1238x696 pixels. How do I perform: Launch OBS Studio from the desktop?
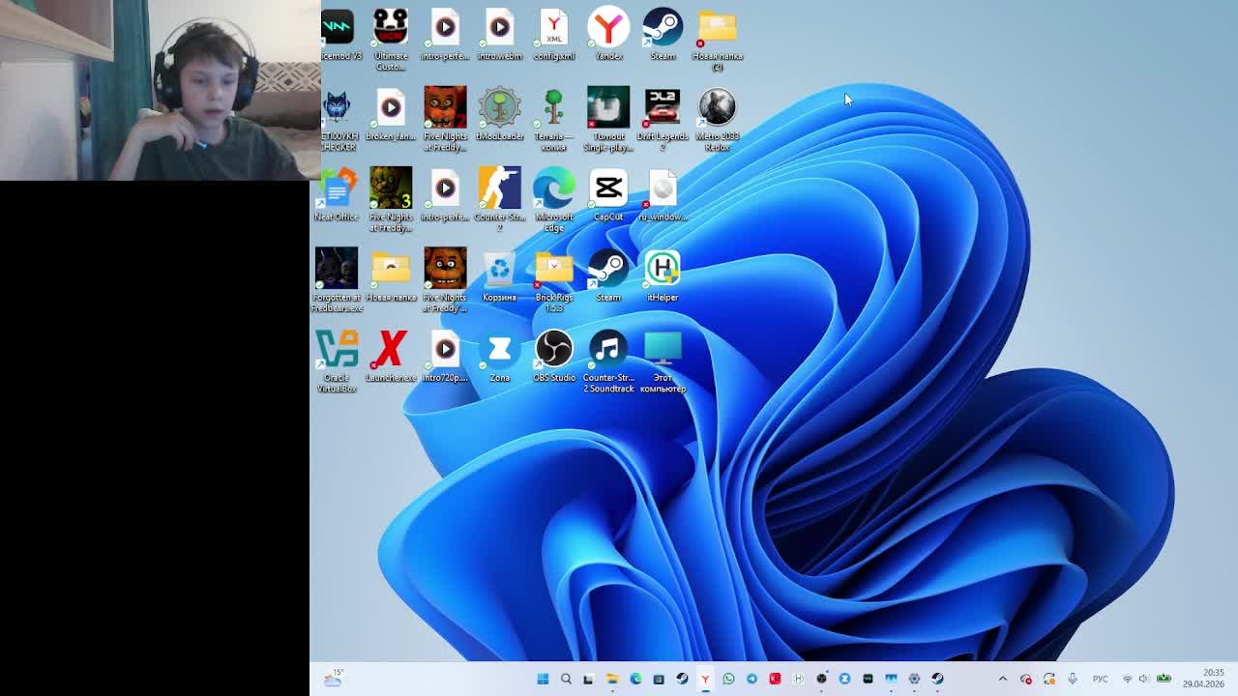(553, 357)
